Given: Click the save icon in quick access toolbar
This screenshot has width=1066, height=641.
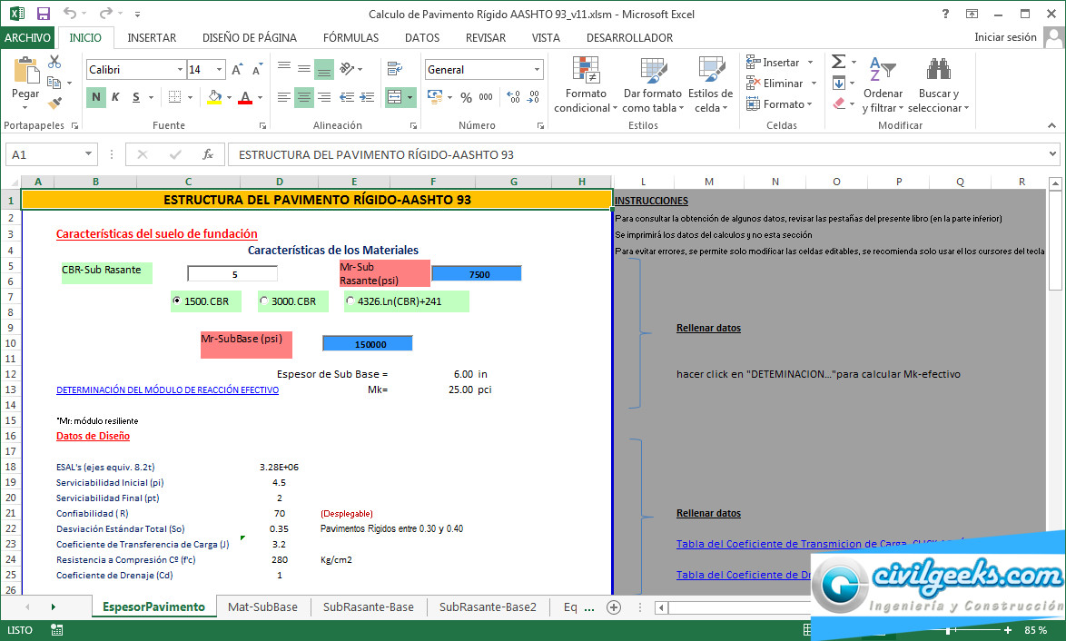Looking at the screenshot, I should point(43,14).
